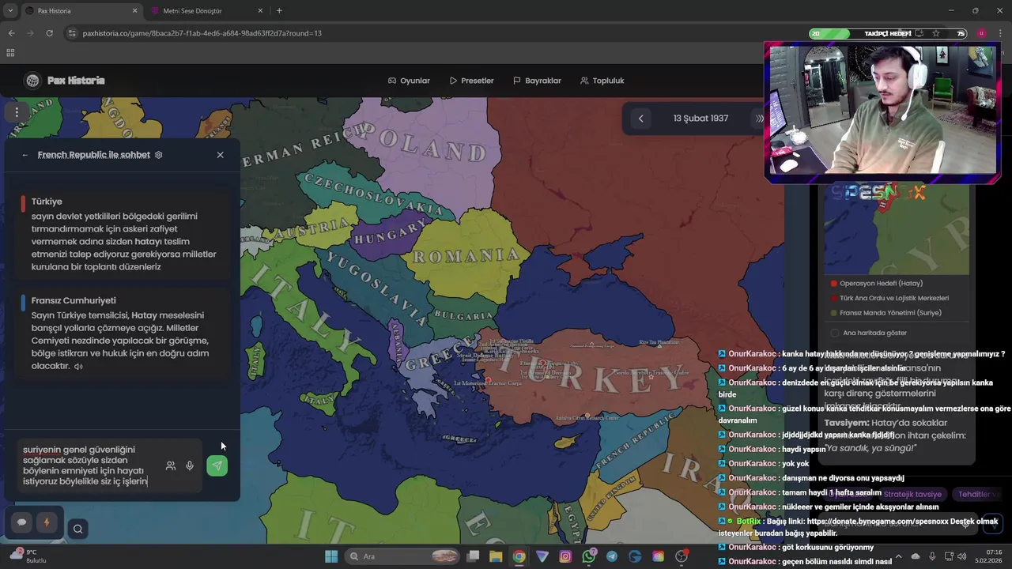Click Romania on the map
1012x569 pixels.
(466, 256)
